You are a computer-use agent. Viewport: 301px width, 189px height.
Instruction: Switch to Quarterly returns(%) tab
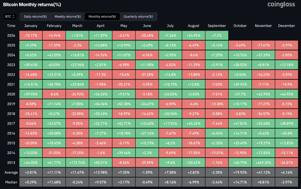coord(138,17)
